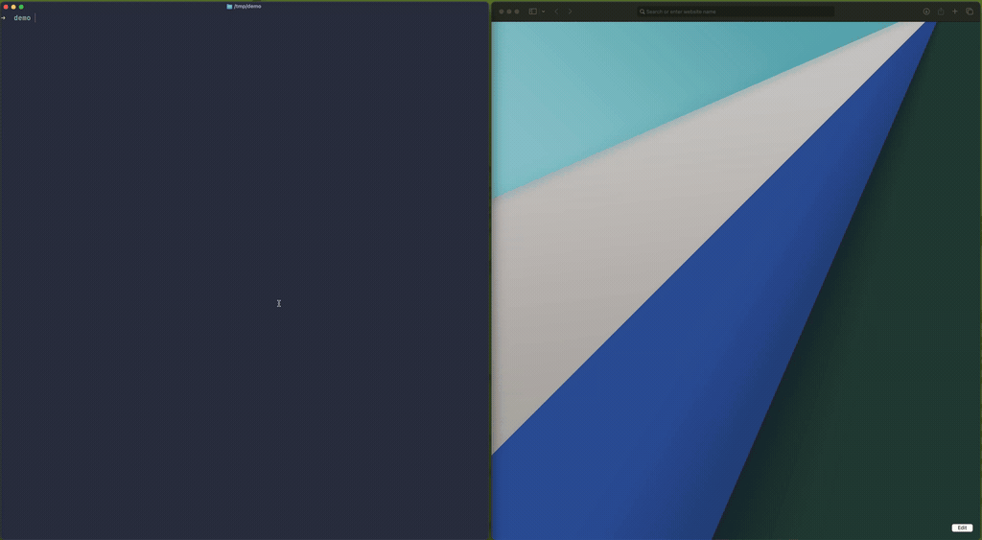Image resolution: width=982 pixels, height=540 pixels.
Task: Minimize the Safari window
Action: [x=509, y=12]
